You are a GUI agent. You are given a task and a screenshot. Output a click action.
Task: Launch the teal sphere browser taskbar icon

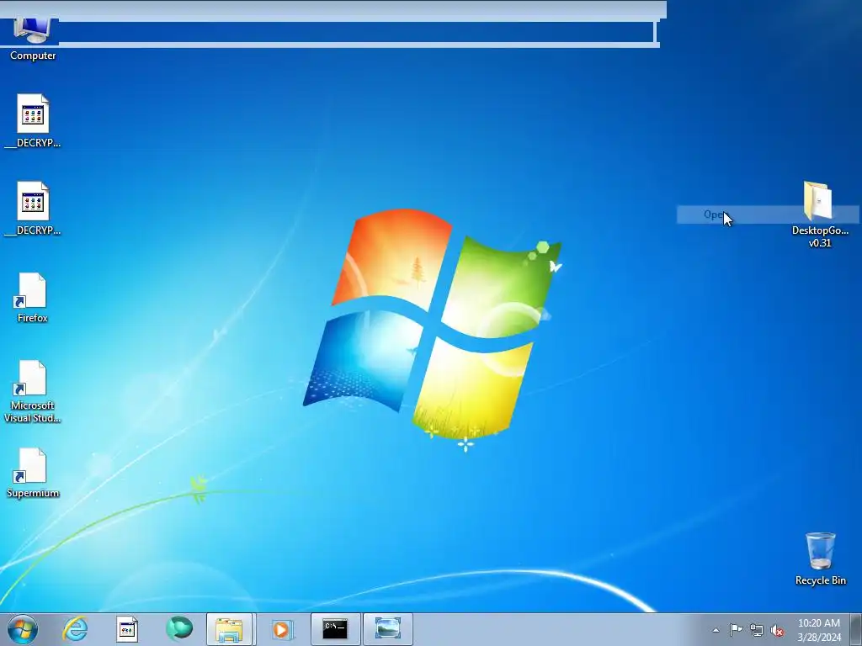179,628
